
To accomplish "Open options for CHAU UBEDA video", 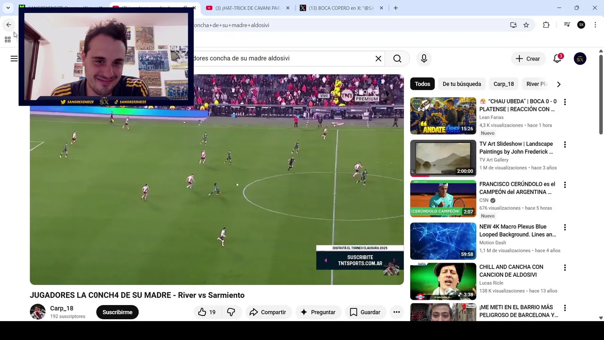I will tap(565, 102).
